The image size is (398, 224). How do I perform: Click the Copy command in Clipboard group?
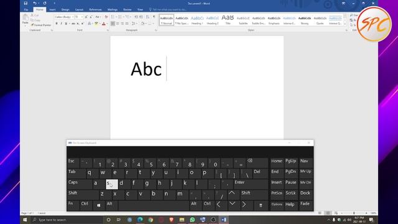tap(35, 20)
